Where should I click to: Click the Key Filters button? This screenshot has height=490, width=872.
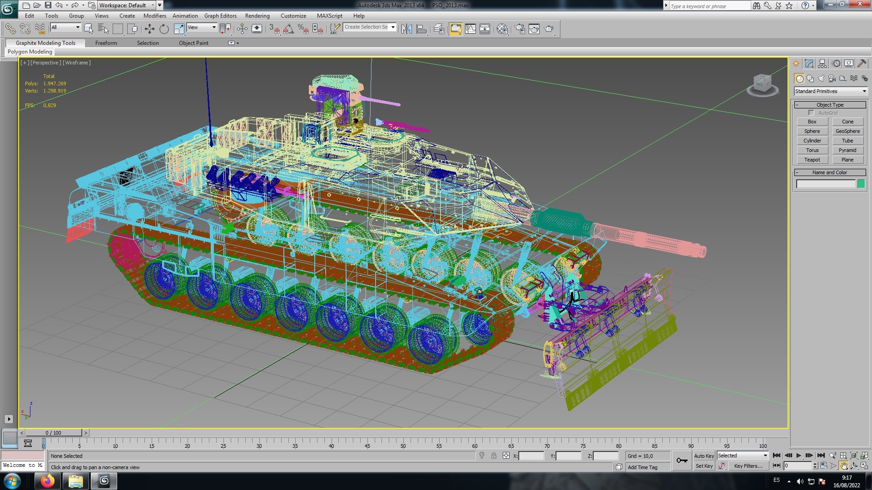(x=748, y=466)
